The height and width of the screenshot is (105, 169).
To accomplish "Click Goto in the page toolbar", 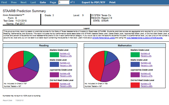I will [43, 2].
